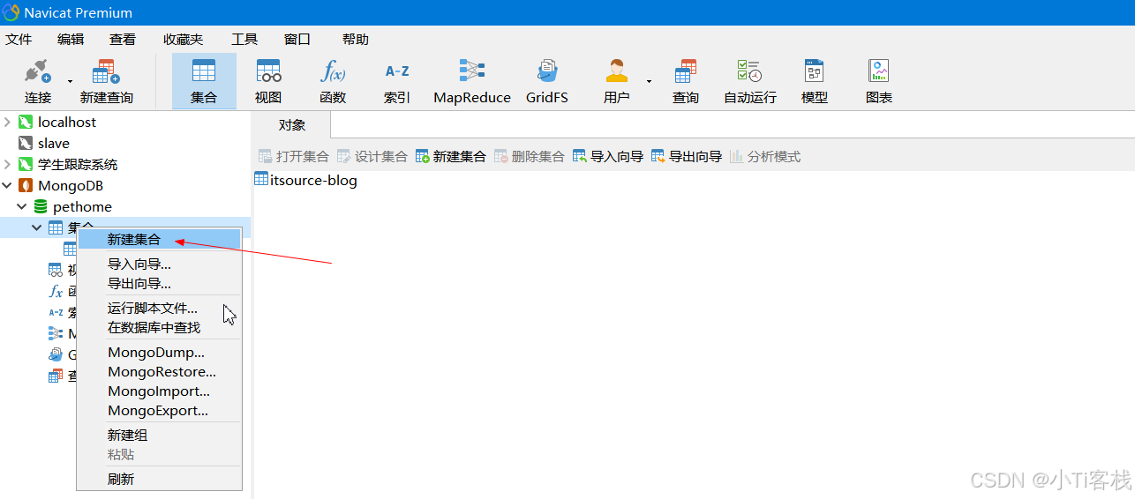This screenshot has height=499, width=1135.
Task: Collapse the MongoDB connection
Action: coord(7,185)
